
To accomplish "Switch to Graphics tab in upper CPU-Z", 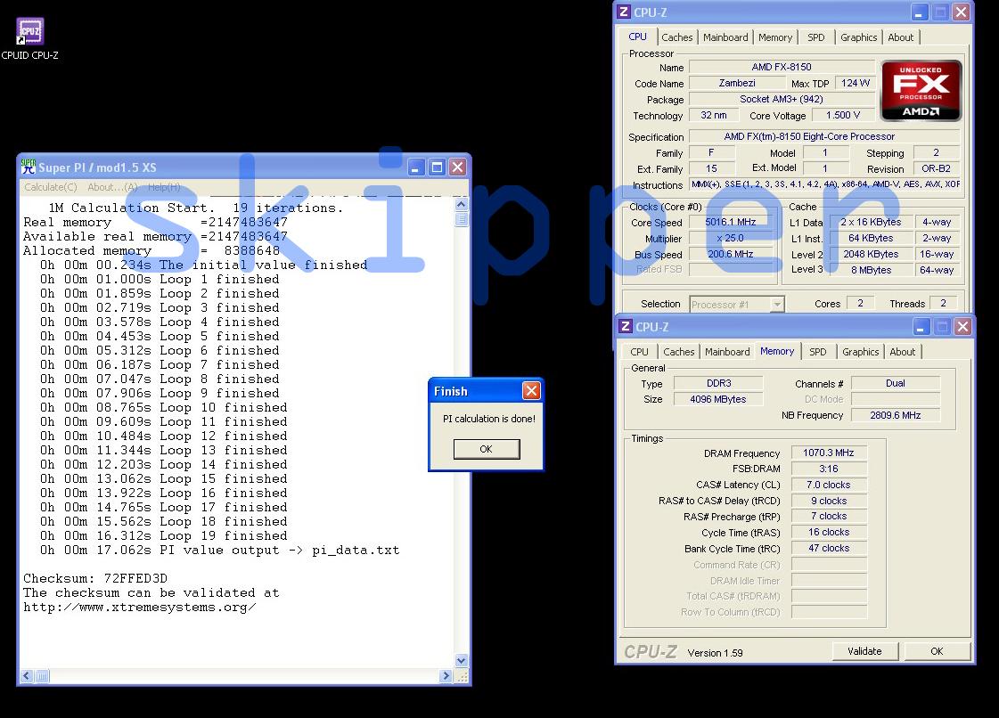I will pyautogui.click(x=859, y=37).
